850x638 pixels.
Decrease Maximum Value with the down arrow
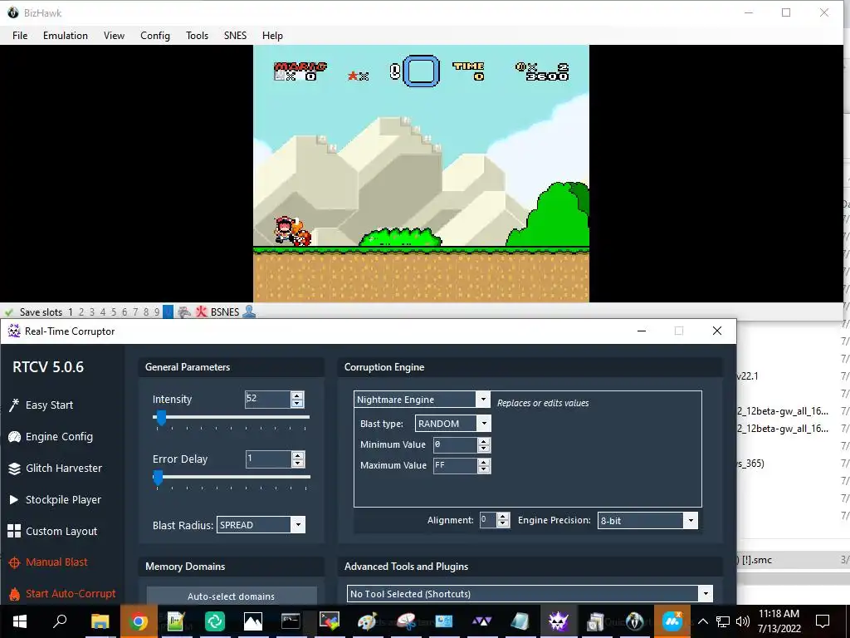[484, 469]
